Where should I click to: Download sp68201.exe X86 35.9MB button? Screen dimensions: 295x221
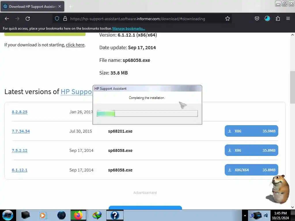(251, 131)
